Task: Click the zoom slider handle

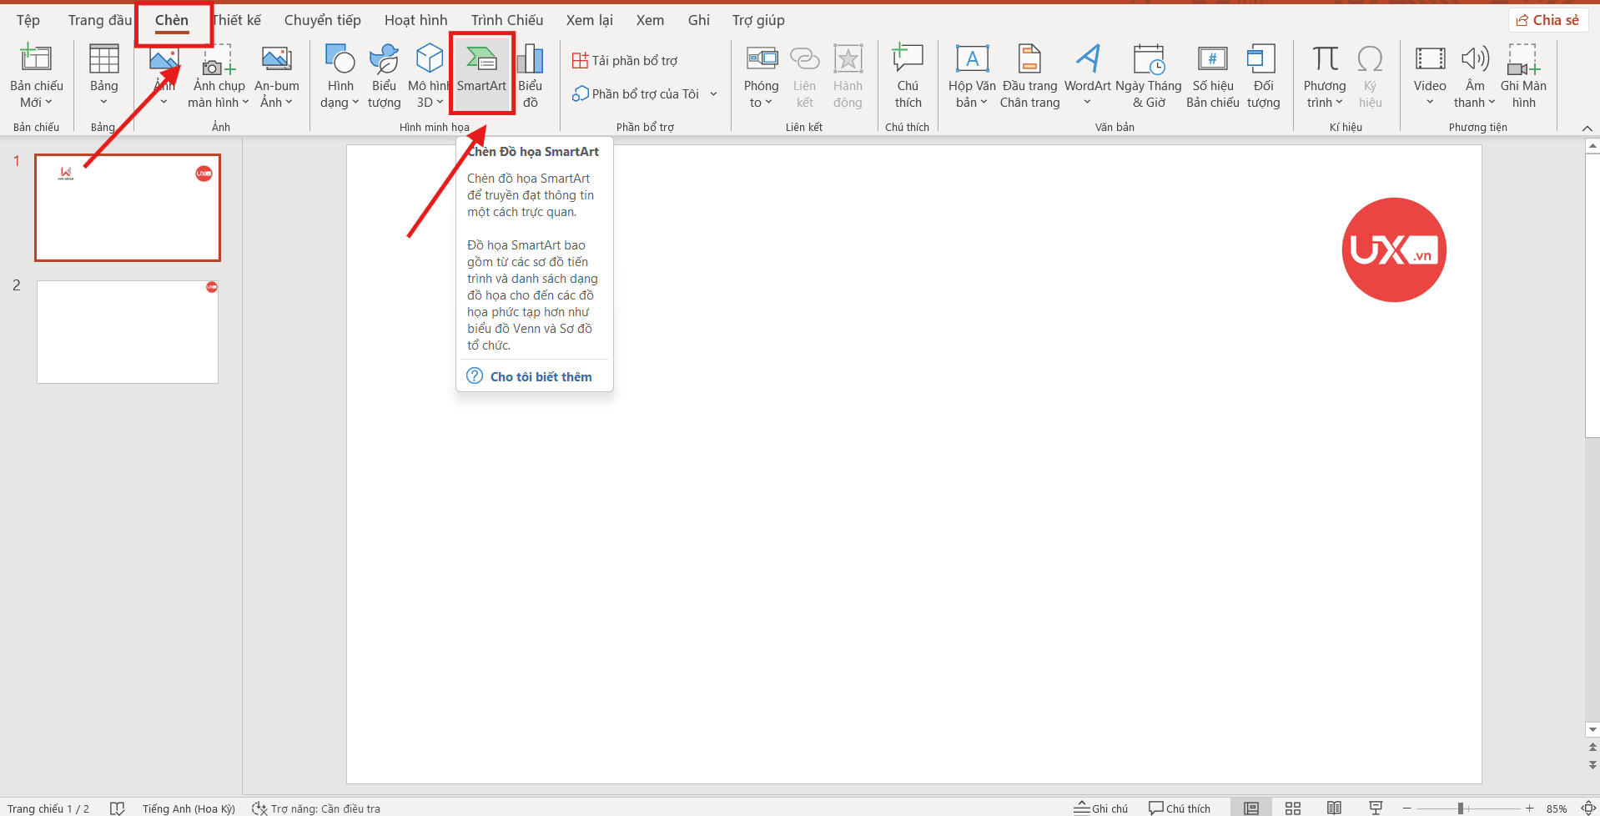Action: point(1461,808)
